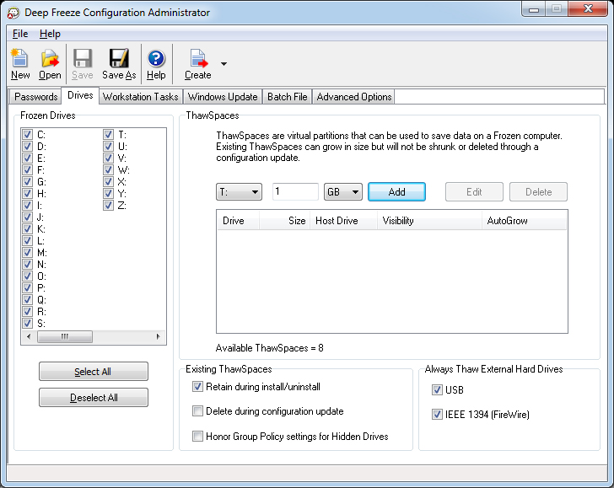Toggle the S: frozen drive checkbox
614x488 pixels.
point(27,324)
